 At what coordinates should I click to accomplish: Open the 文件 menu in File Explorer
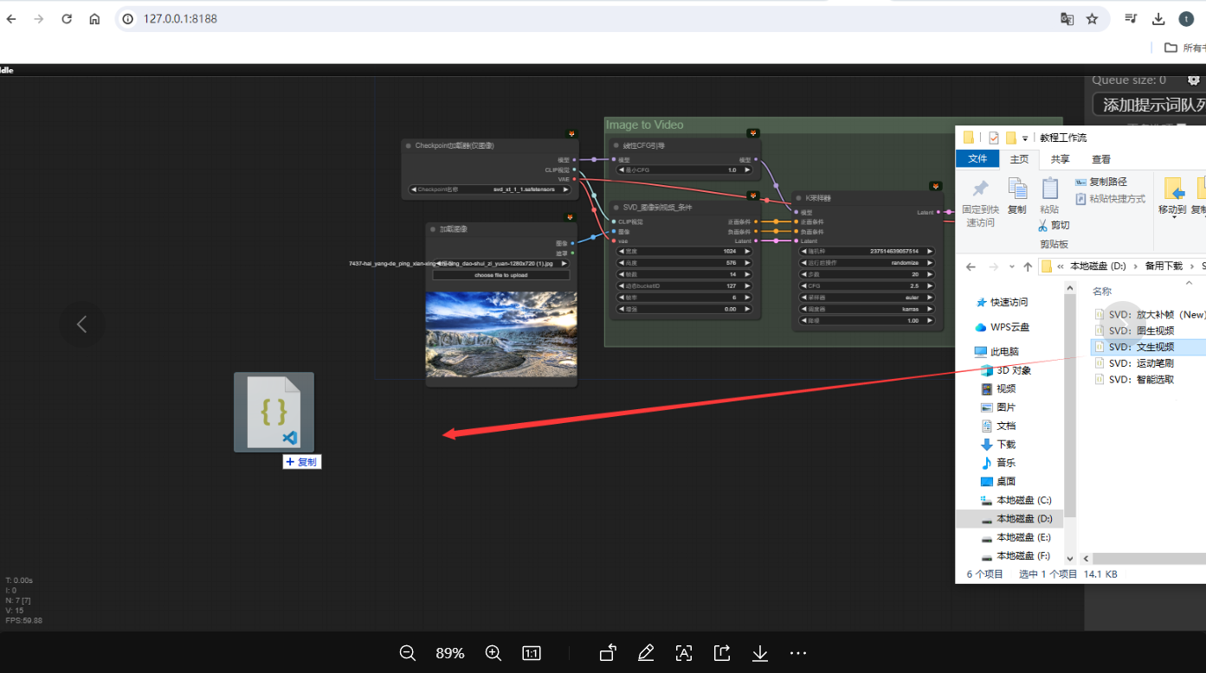click(x=977, y=159)
